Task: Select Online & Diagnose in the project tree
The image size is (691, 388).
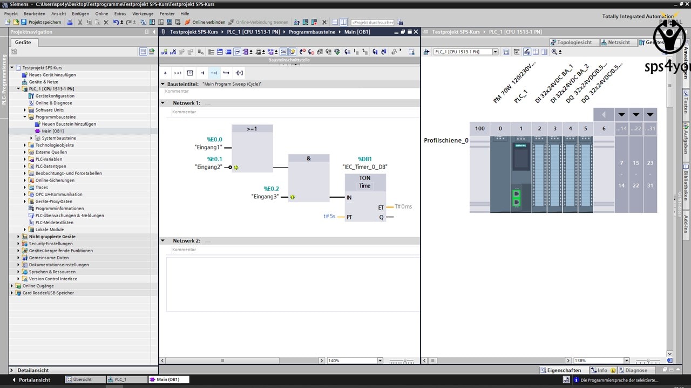Action: tap(53, 103)
